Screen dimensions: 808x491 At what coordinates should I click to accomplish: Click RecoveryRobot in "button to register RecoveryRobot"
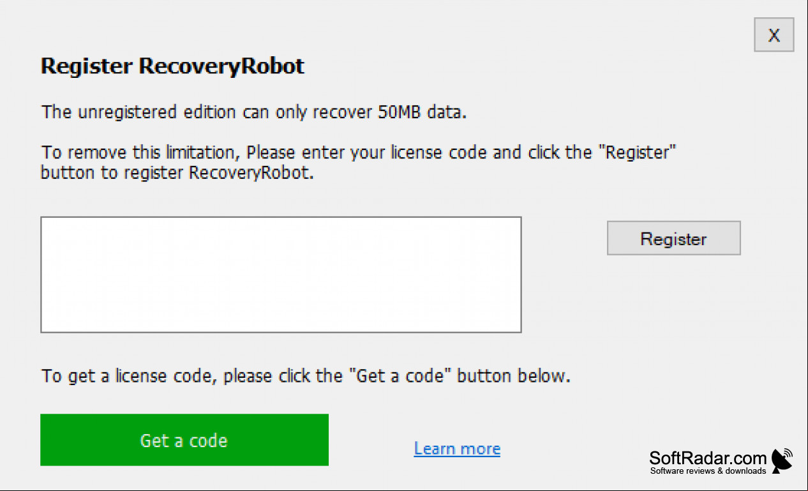[249, 173]
